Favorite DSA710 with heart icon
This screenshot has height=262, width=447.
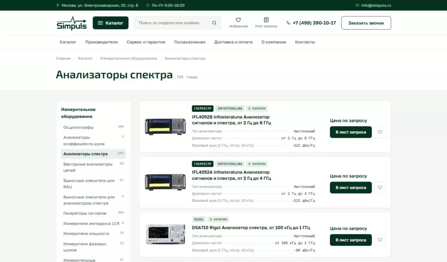[380, 240]
